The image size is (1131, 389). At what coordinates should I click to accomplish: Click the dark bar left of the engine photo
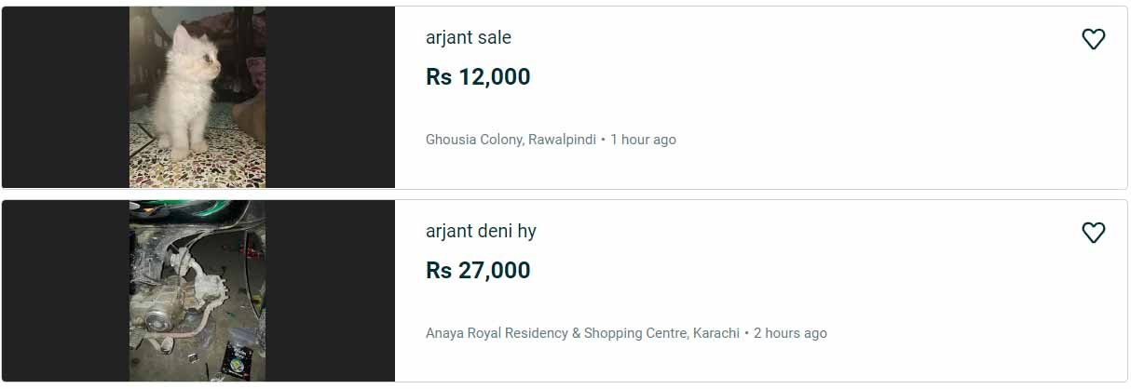tap(65, 290)
